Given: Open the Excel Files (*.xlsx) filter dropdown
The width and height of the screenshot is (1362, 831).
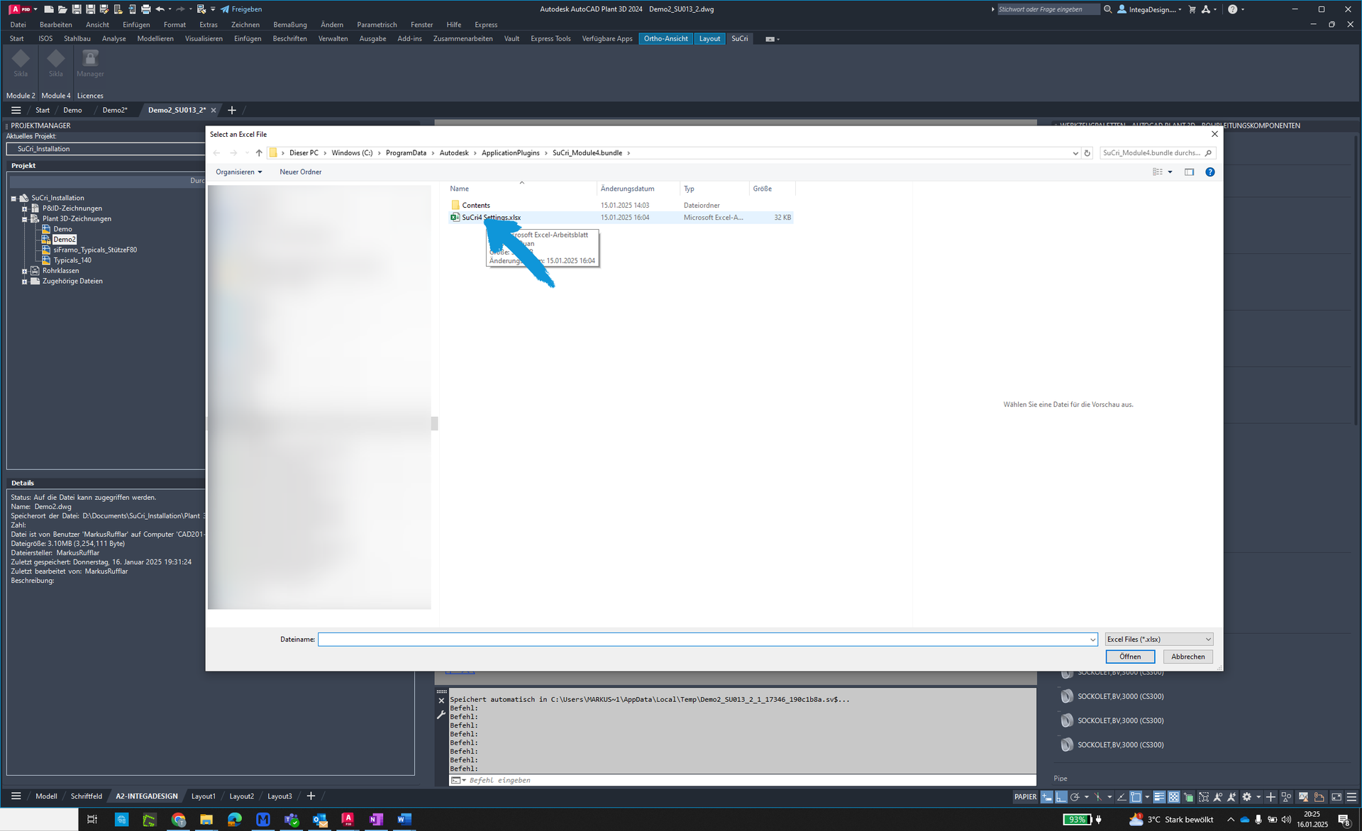Looking at the screenshot, I should pos(1159,640).
